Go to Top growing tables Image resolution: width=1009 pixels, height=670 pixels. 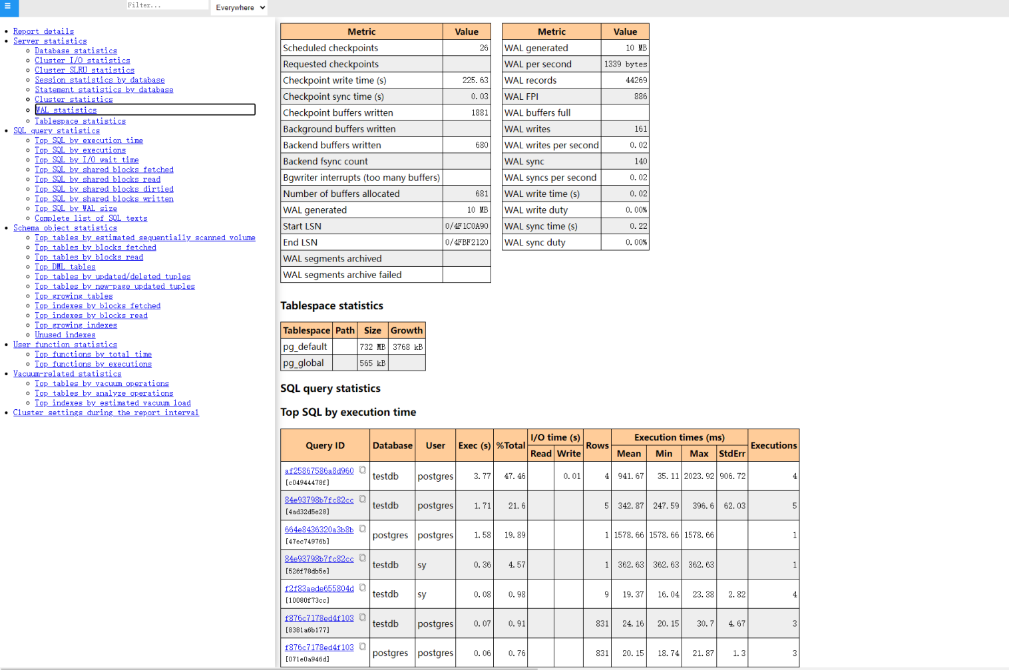[x=74, y=296]
